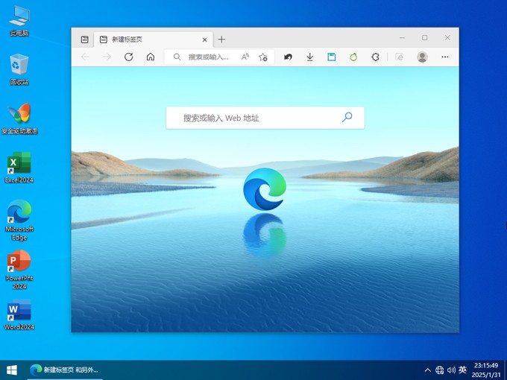
Task: Open the Edge settings and more menu
Action: point(445,57)
